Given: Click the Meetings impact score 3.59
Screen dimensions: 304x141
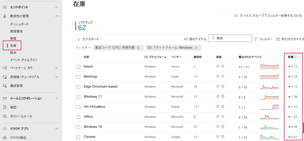Looking at the screenshot, I should coord(294,76).
